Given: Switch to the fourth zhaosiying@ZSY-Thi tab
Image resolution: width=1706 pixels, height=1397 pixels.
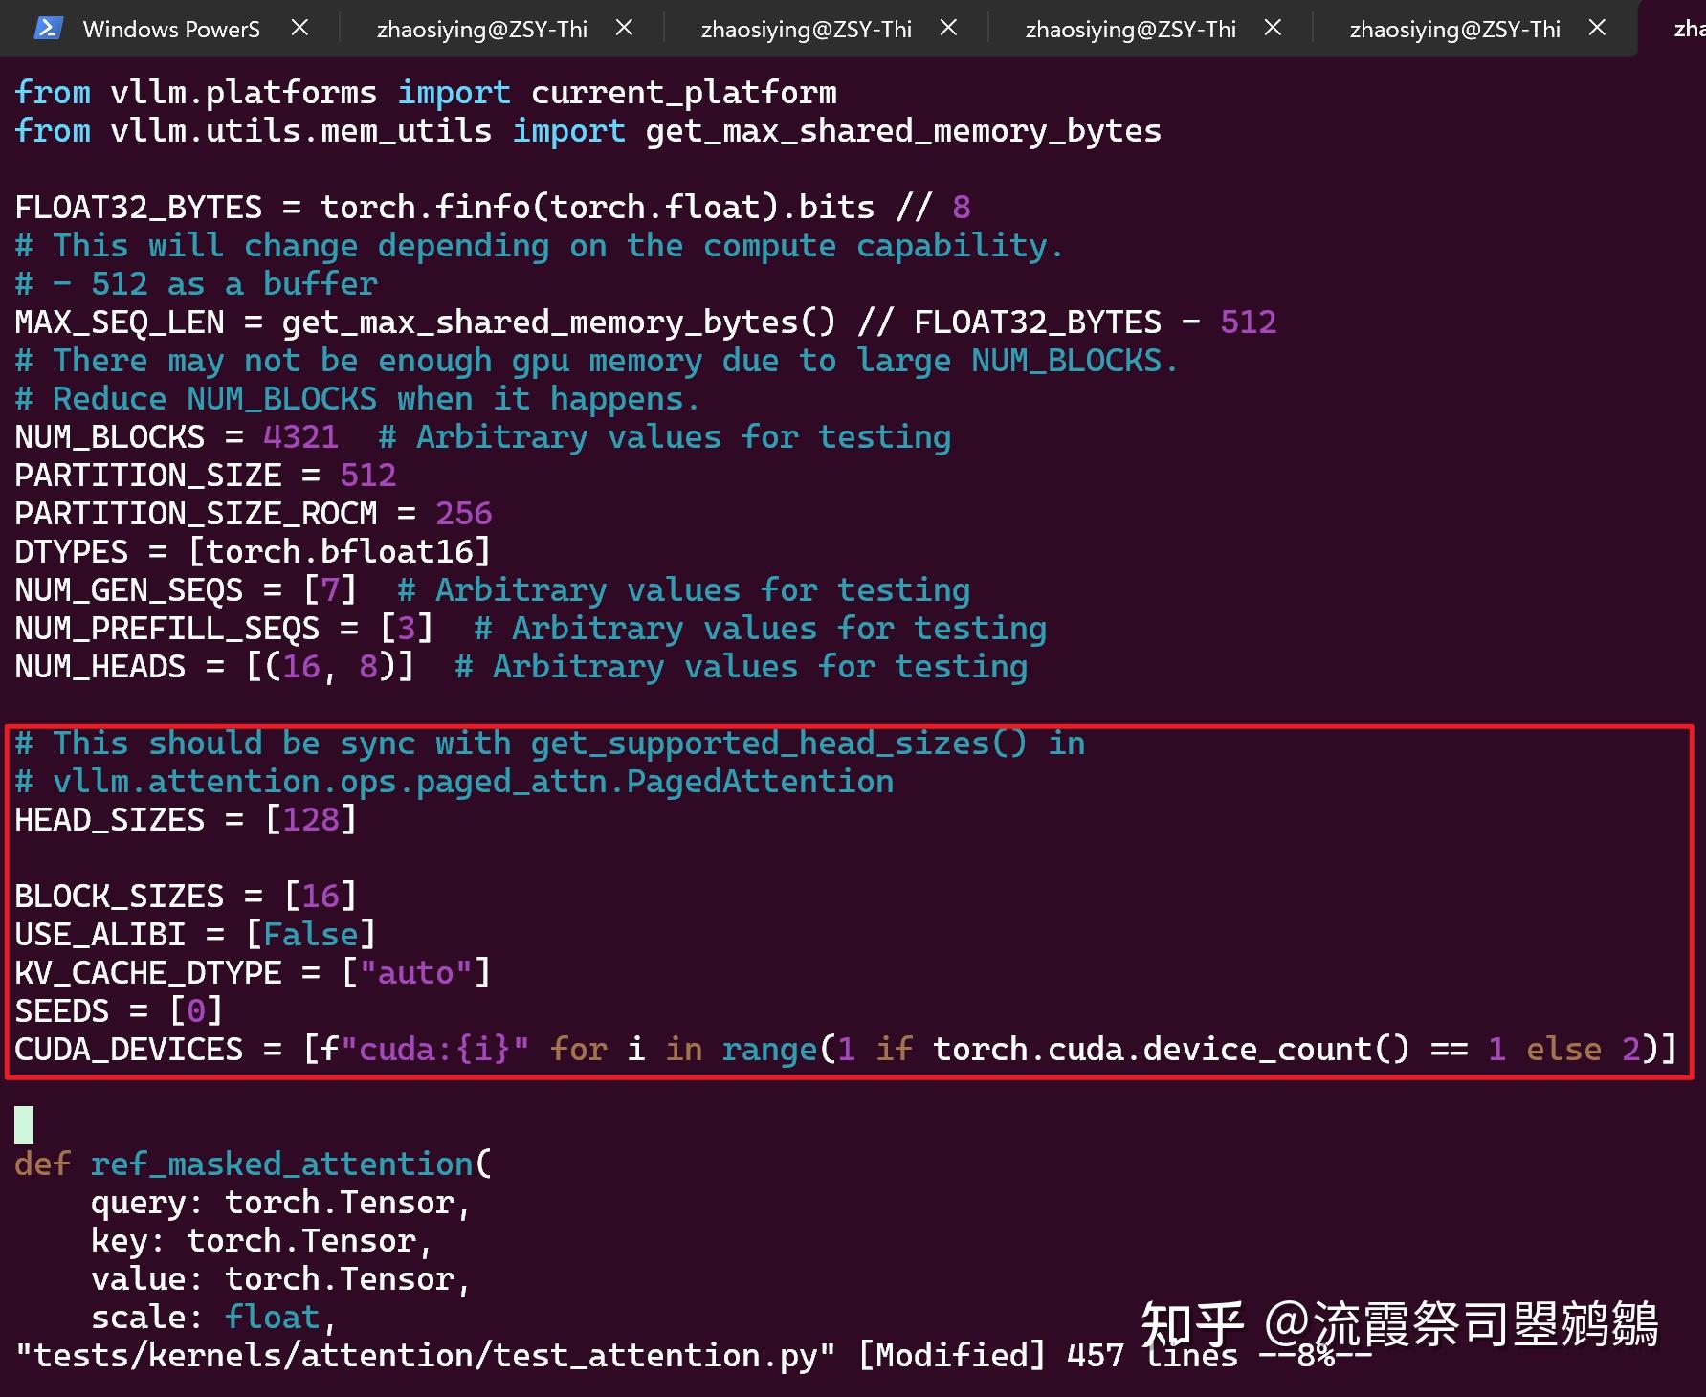Looking at the screenshot, I should click(1453, 28).
